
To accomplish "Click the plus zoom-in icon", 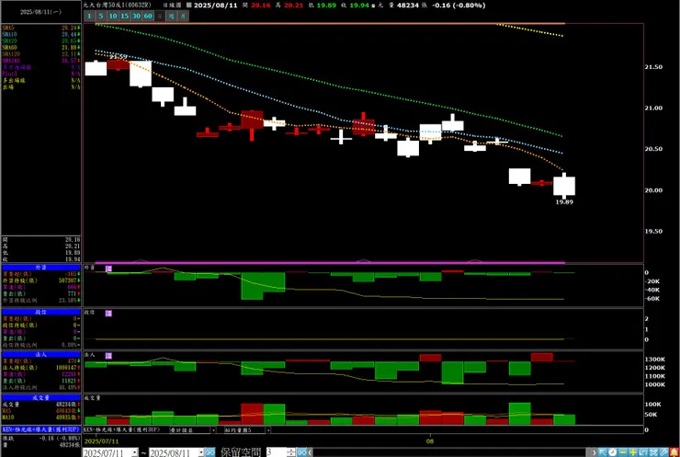I will pyautogui.click(x=633, y=452).
